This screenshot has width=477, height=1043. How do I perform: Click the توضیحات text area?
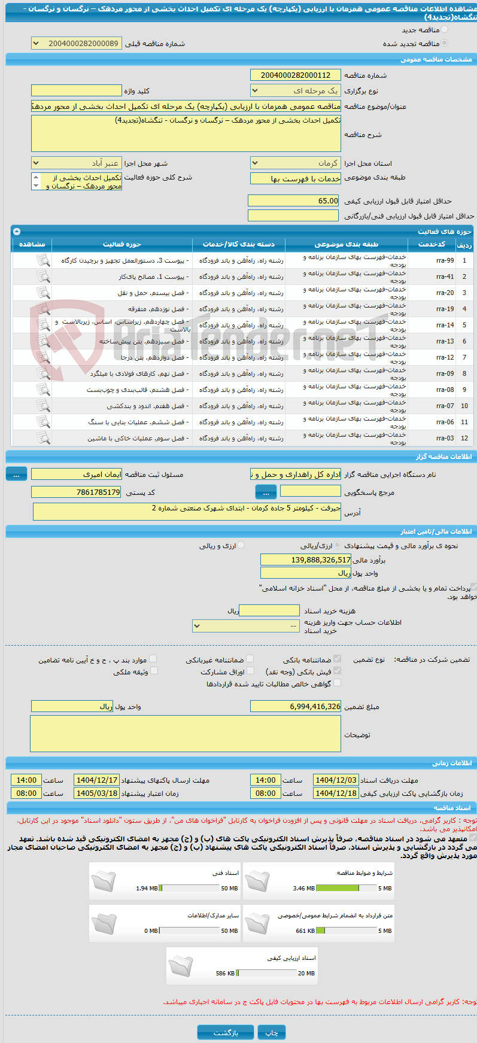pyautogui.click(x=186, y=734)
